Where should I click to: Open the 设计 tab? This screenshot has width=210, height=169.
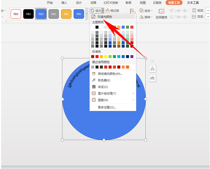coord(79,3)
